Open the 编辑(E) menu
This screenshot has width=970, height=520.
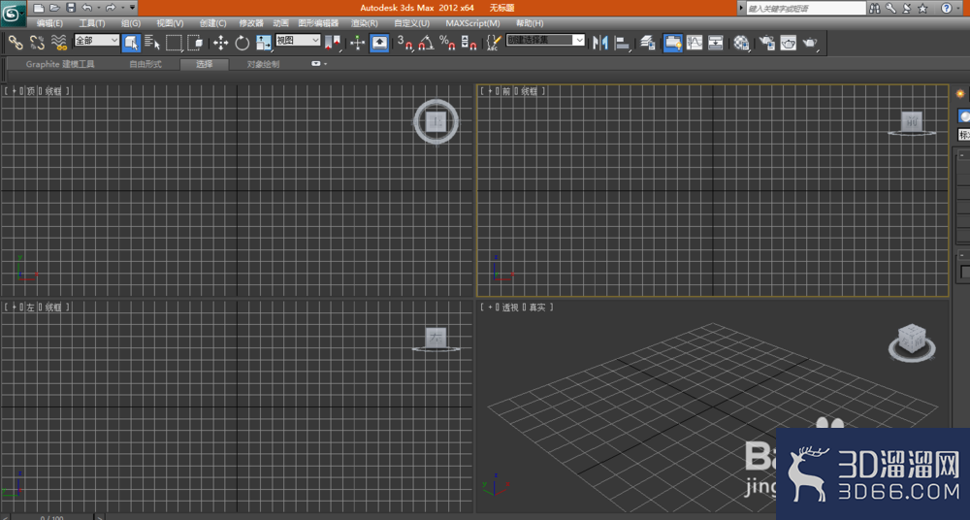coord(48,23)
